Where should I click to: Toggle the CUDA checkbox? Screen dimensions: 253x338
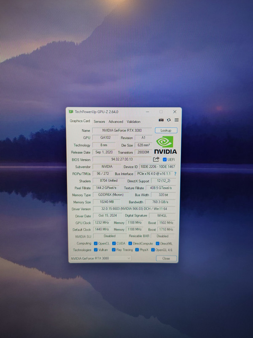[114, 243]
